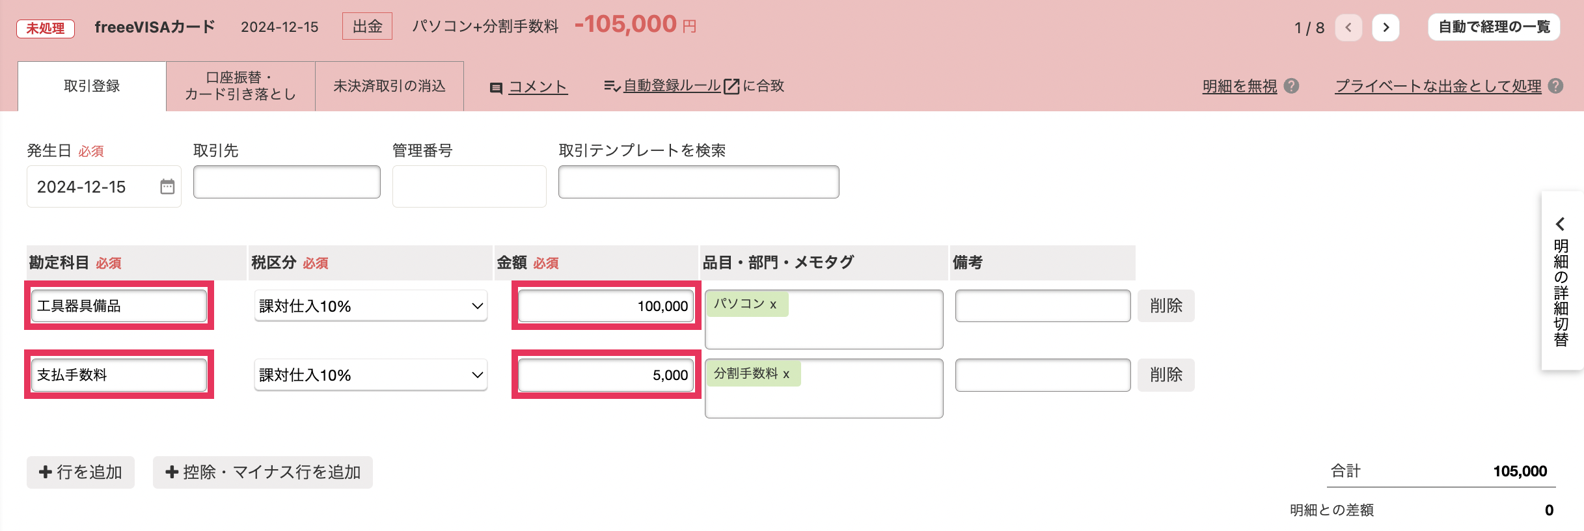Click the 行を追加 button
The height and width of the screenshot is (531, 1584).
pos(81,472)
